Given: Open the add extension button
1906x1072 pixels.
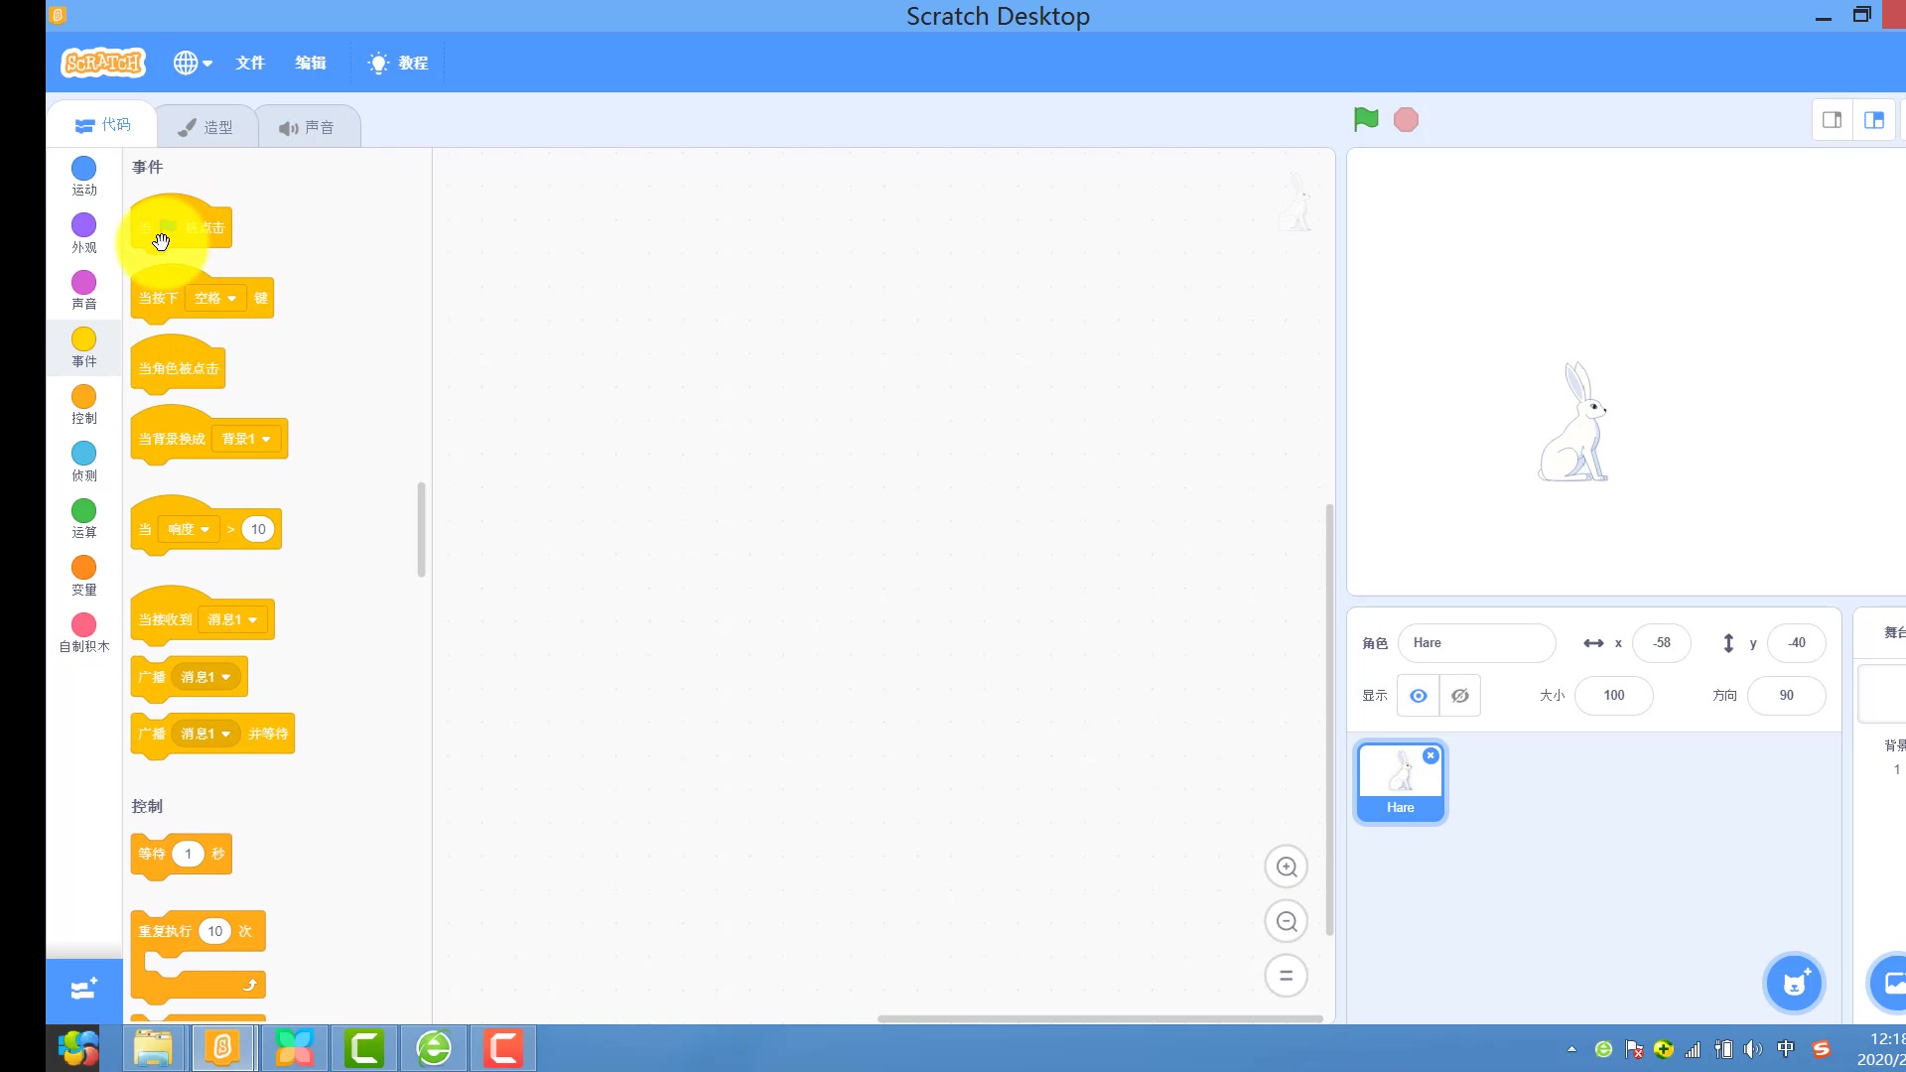Looking at the screenshot, I should click(83, 989).
